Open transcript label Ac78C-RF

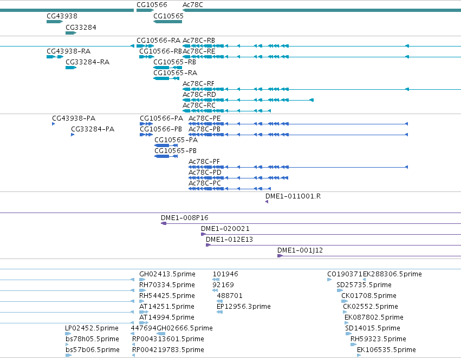pyautogui.click(x=198, y=84)
